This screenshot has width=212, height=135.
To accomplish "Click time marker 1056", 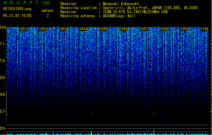I will click(x=124, y=29).
